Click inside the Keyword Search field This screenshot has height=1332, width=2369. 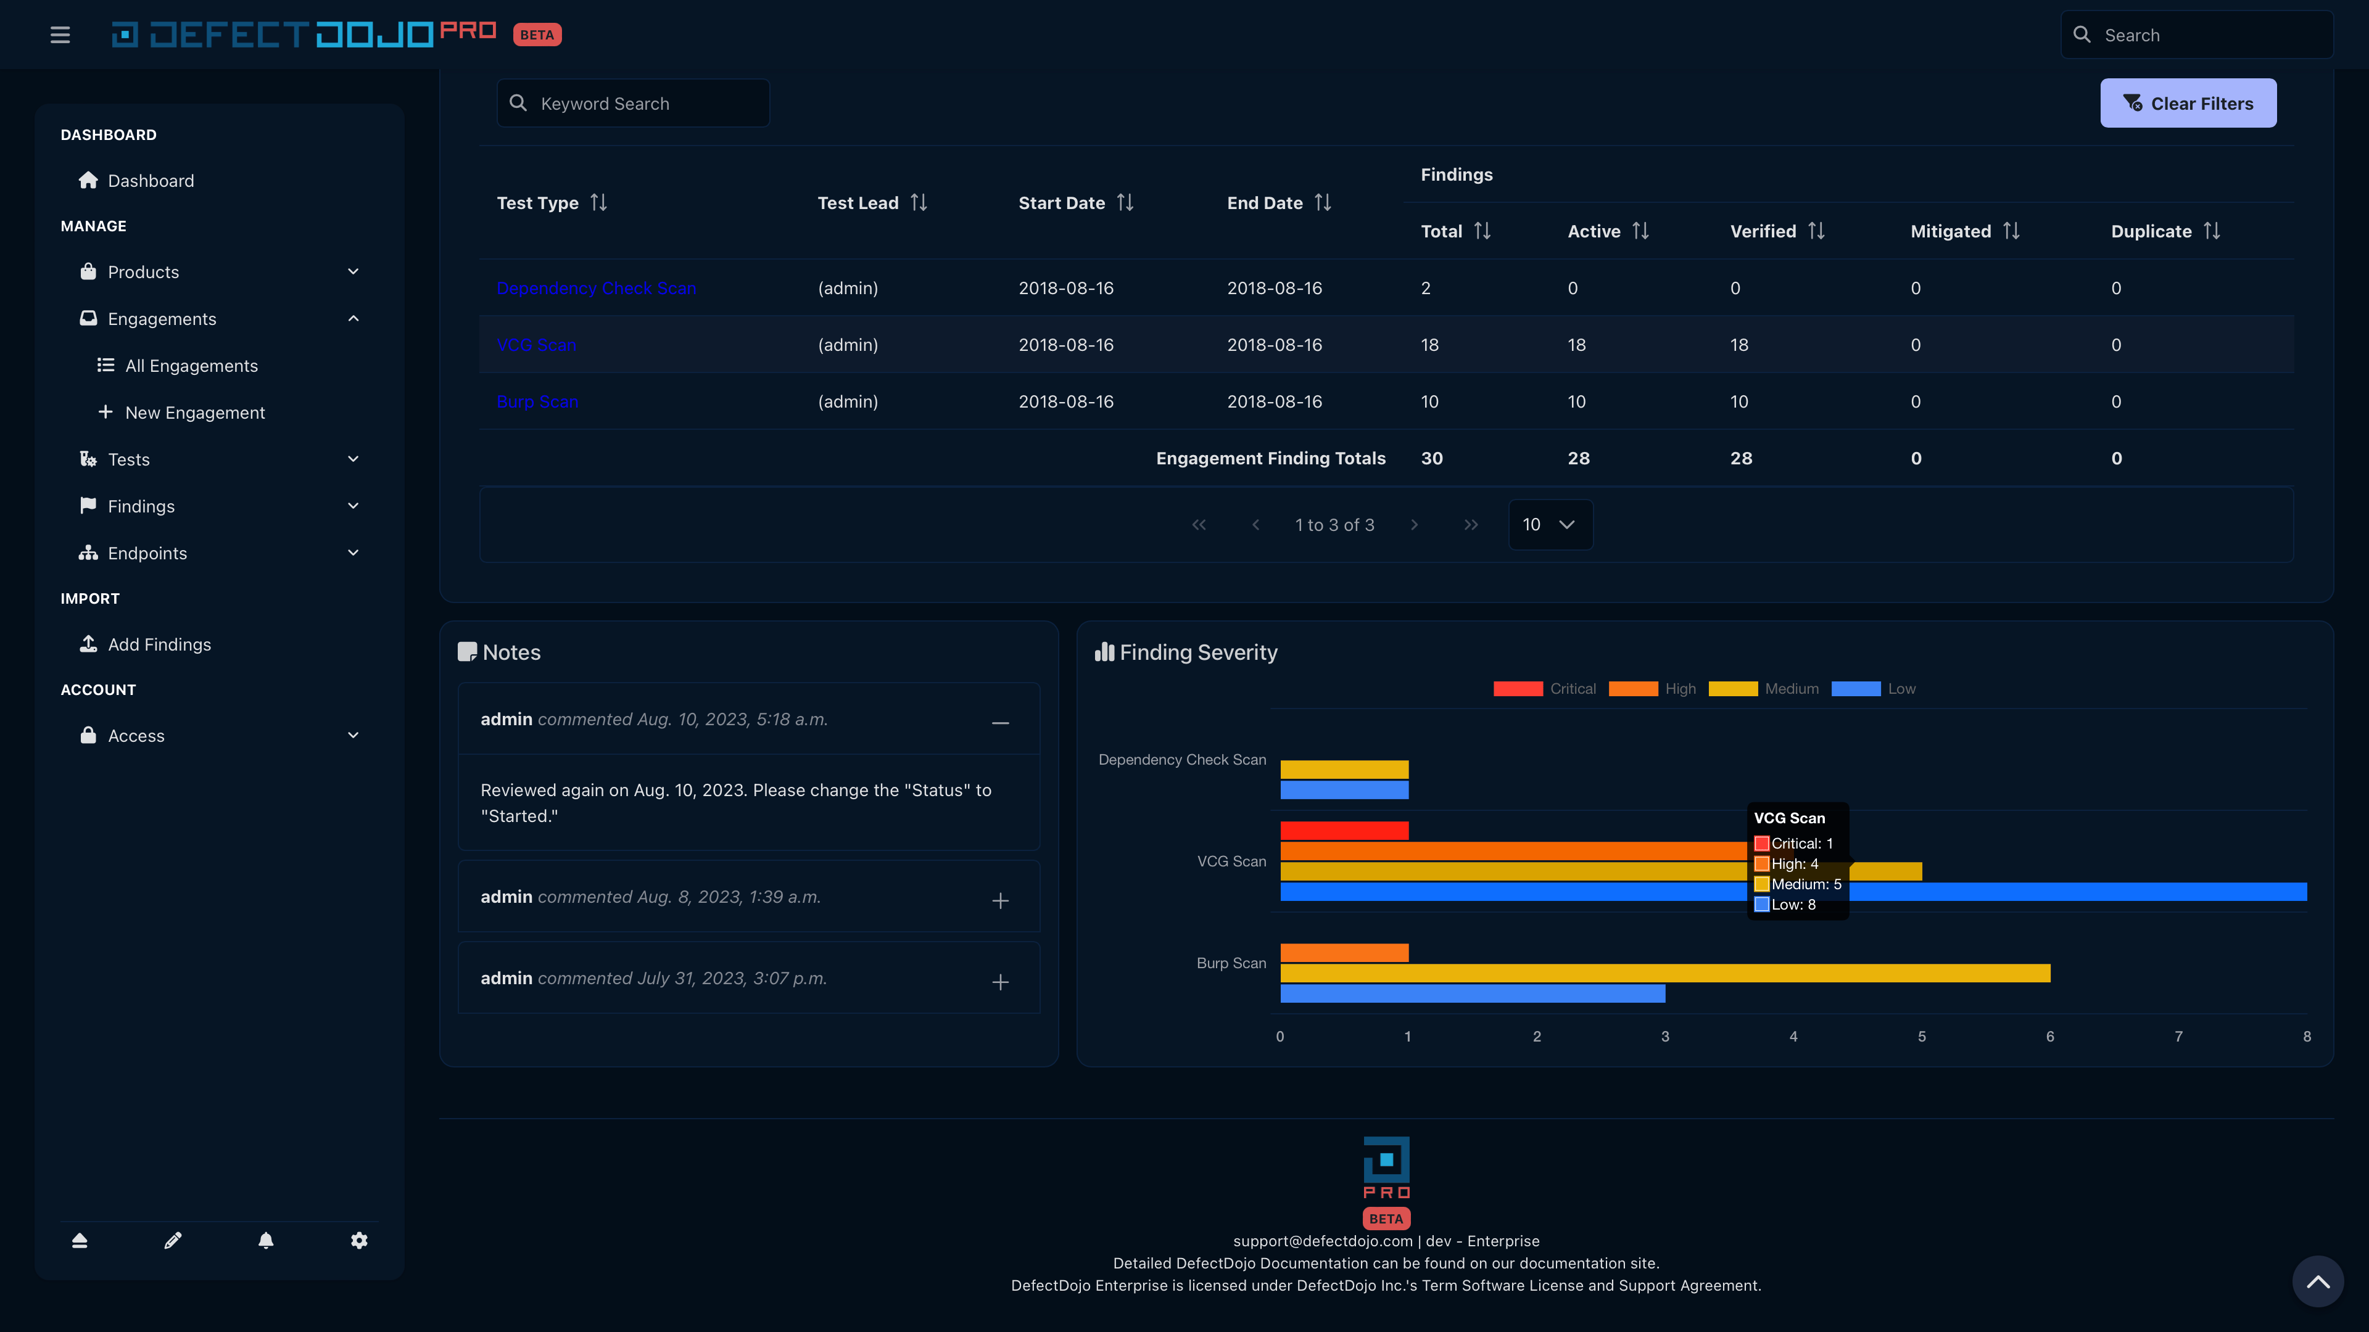point(633,103)
